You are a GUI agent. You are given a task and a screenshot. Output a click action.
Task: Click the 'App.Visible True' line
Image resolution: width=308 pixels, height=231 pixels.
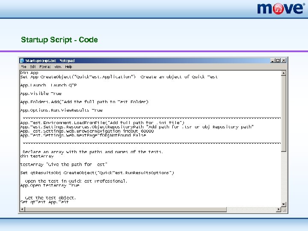pyautogui.click(x=41, y=94)
